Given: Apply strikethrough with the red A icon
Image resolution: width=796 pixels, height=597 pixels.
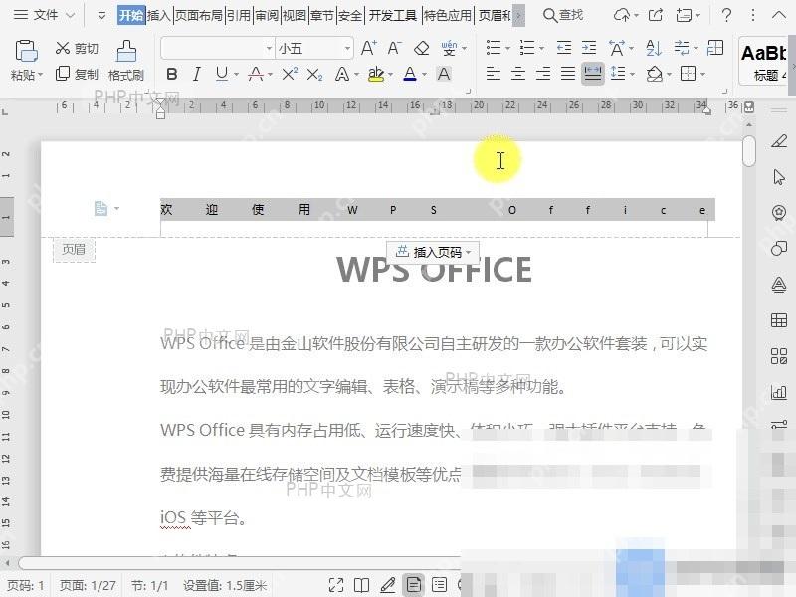Looking at the screenshot, I should pyautogui.click(x=256, y=74).
